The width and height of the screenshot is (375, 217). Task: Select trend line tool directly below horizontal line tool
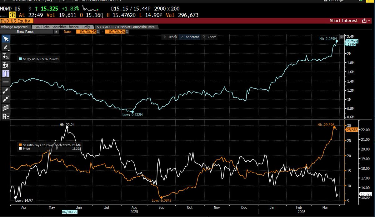tap(6, 91)
